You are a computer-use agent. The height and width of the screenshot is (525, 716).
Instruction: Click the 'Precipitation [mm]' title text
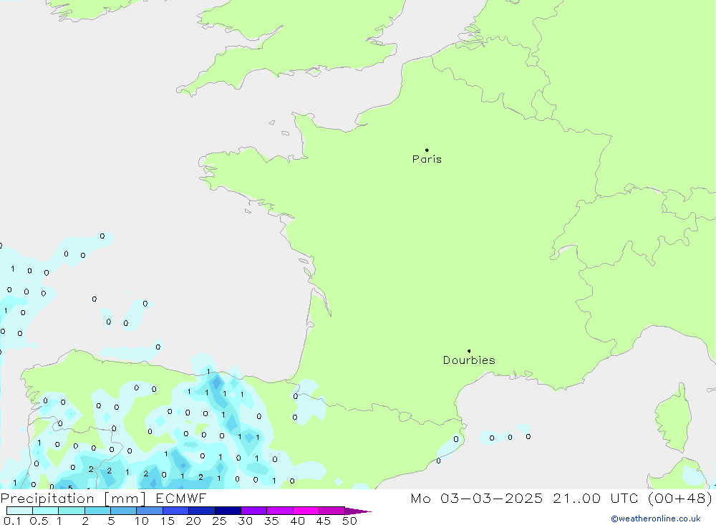(x=73, y=498)
